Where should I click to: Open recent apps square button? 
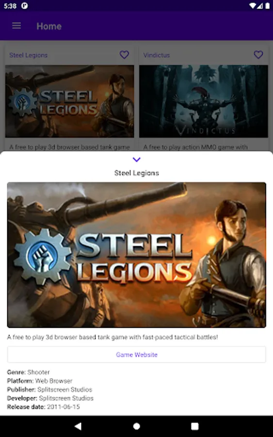pos(195,426)
